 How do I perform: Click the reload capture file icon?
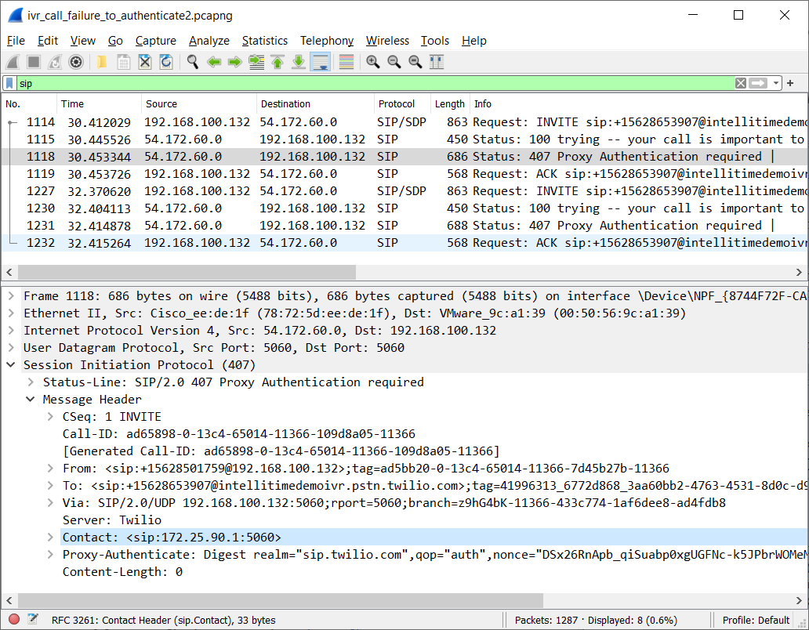point(166,62)
